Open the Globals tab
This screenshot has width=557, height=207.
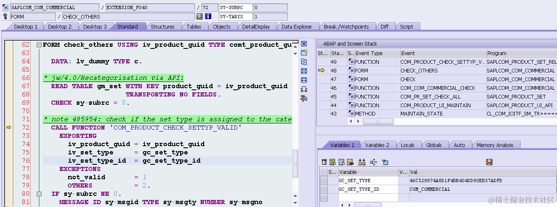point(434,145)
